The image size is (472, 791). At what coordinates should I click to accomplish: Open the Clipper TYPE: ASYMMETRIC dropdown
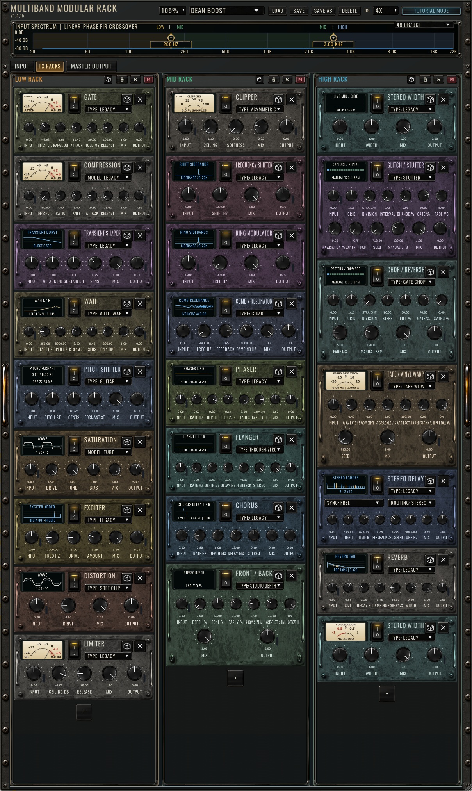pyautogui.click(x=259, y=110)
